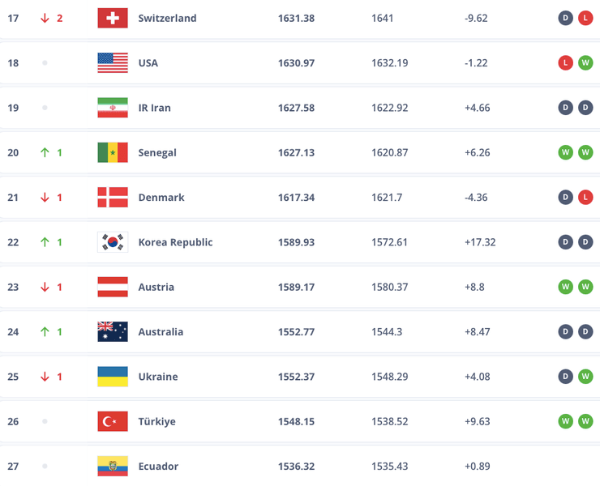Click the Korea Republic flag icon
Viewport: 600px width, 486px height.
(113, 242)
